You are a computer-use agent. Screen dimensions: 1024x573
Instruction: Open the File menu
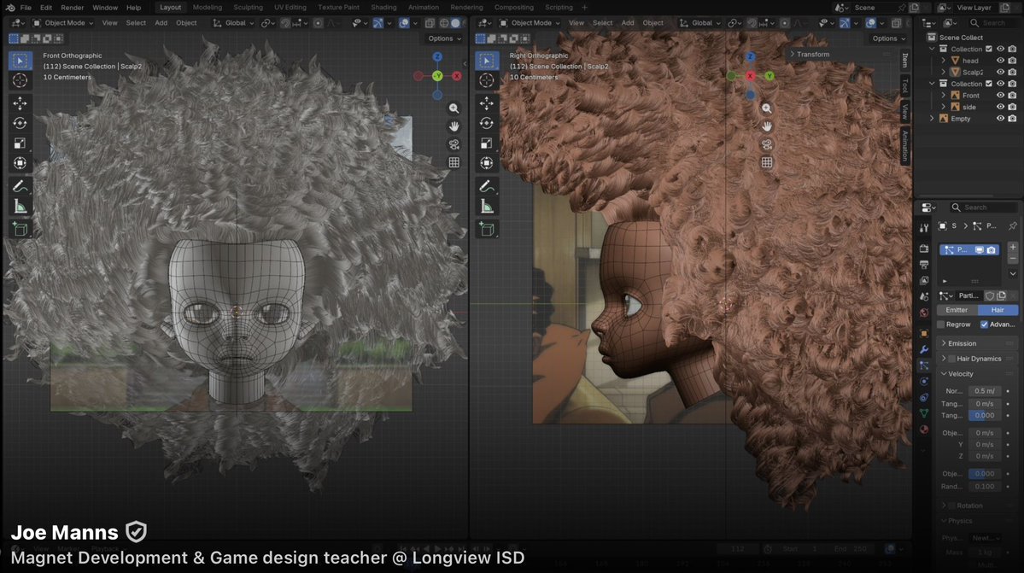(x=26, y=7)
